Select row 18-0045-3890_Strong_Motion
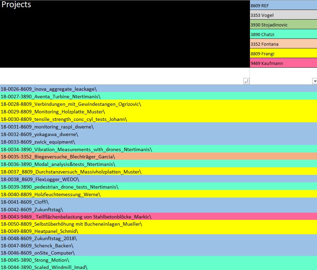 tap(158, 260)
